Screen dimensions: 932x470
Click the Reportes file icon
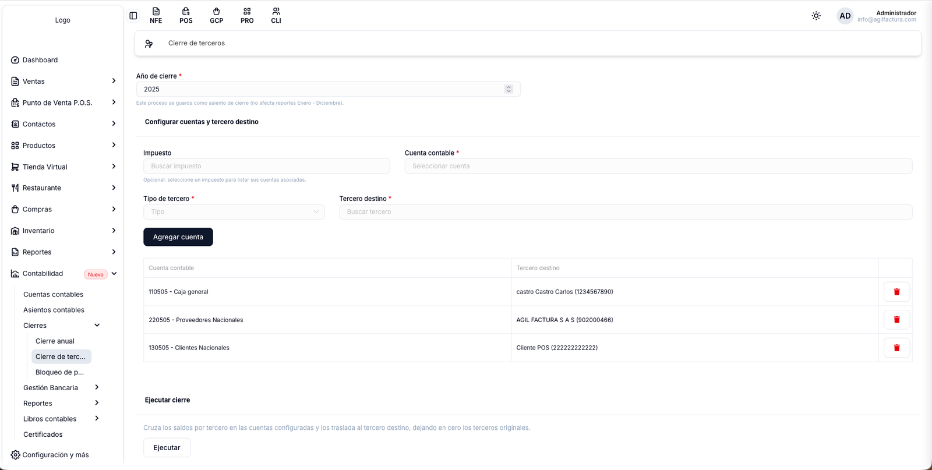pos(15,252)
